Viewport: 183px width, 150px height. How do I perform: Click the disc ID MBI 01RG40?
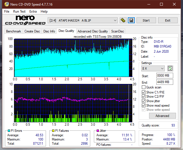[163, 46]
